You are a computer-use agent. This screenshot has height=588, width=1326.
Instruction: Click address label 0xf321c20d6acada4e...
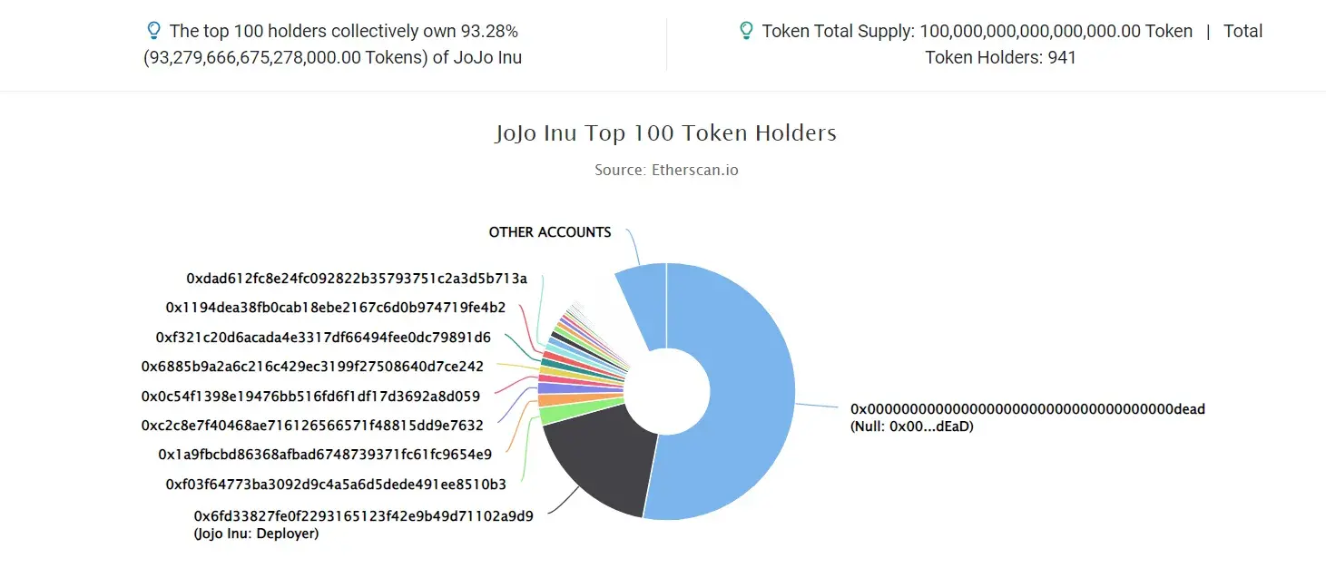(x=323, y=338)
